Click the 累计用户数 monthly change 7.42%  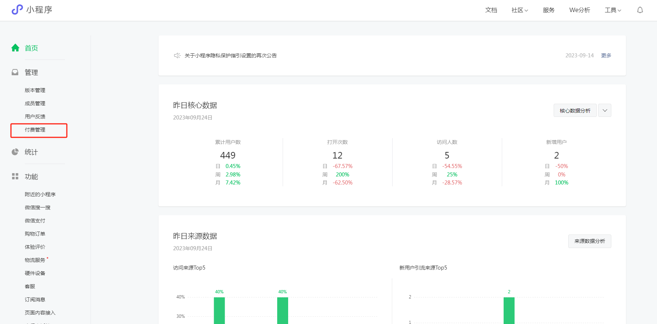point(233,183)
